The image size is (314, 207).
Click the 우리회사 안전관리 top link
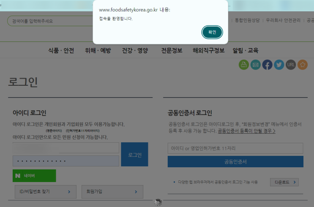click(283, 20)
